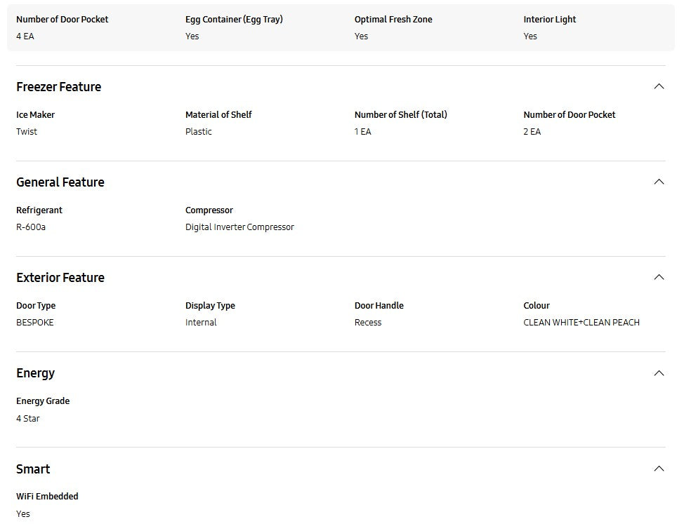Click the R-600a refrigerant value

tap(31, 227)
